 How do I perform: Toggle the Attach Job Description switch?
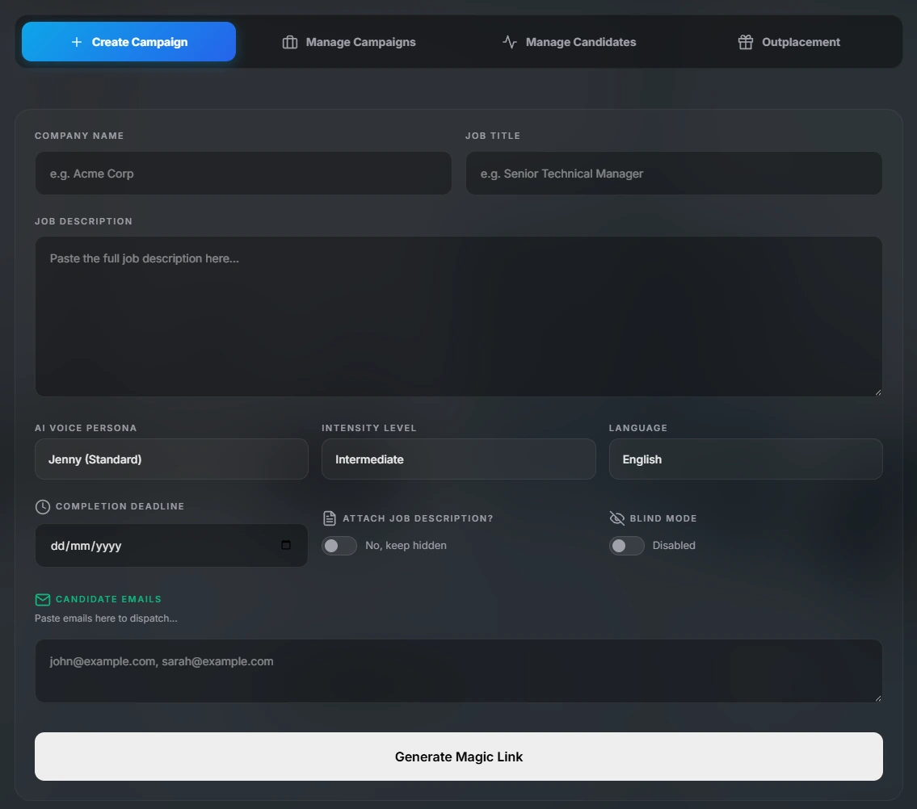click(339, 545)
